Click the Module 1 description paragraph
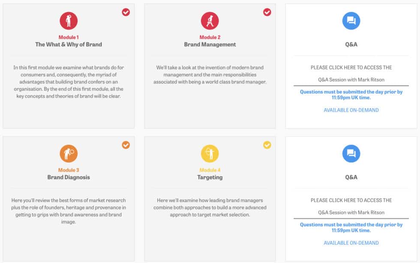420x263 pixels. pyautogui.click(x=69, y=82)
